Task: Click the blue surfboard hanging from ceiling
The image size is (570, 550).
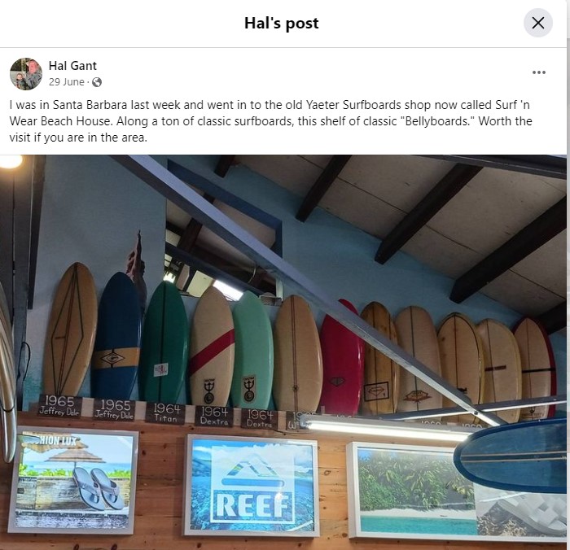Action: 511,455
